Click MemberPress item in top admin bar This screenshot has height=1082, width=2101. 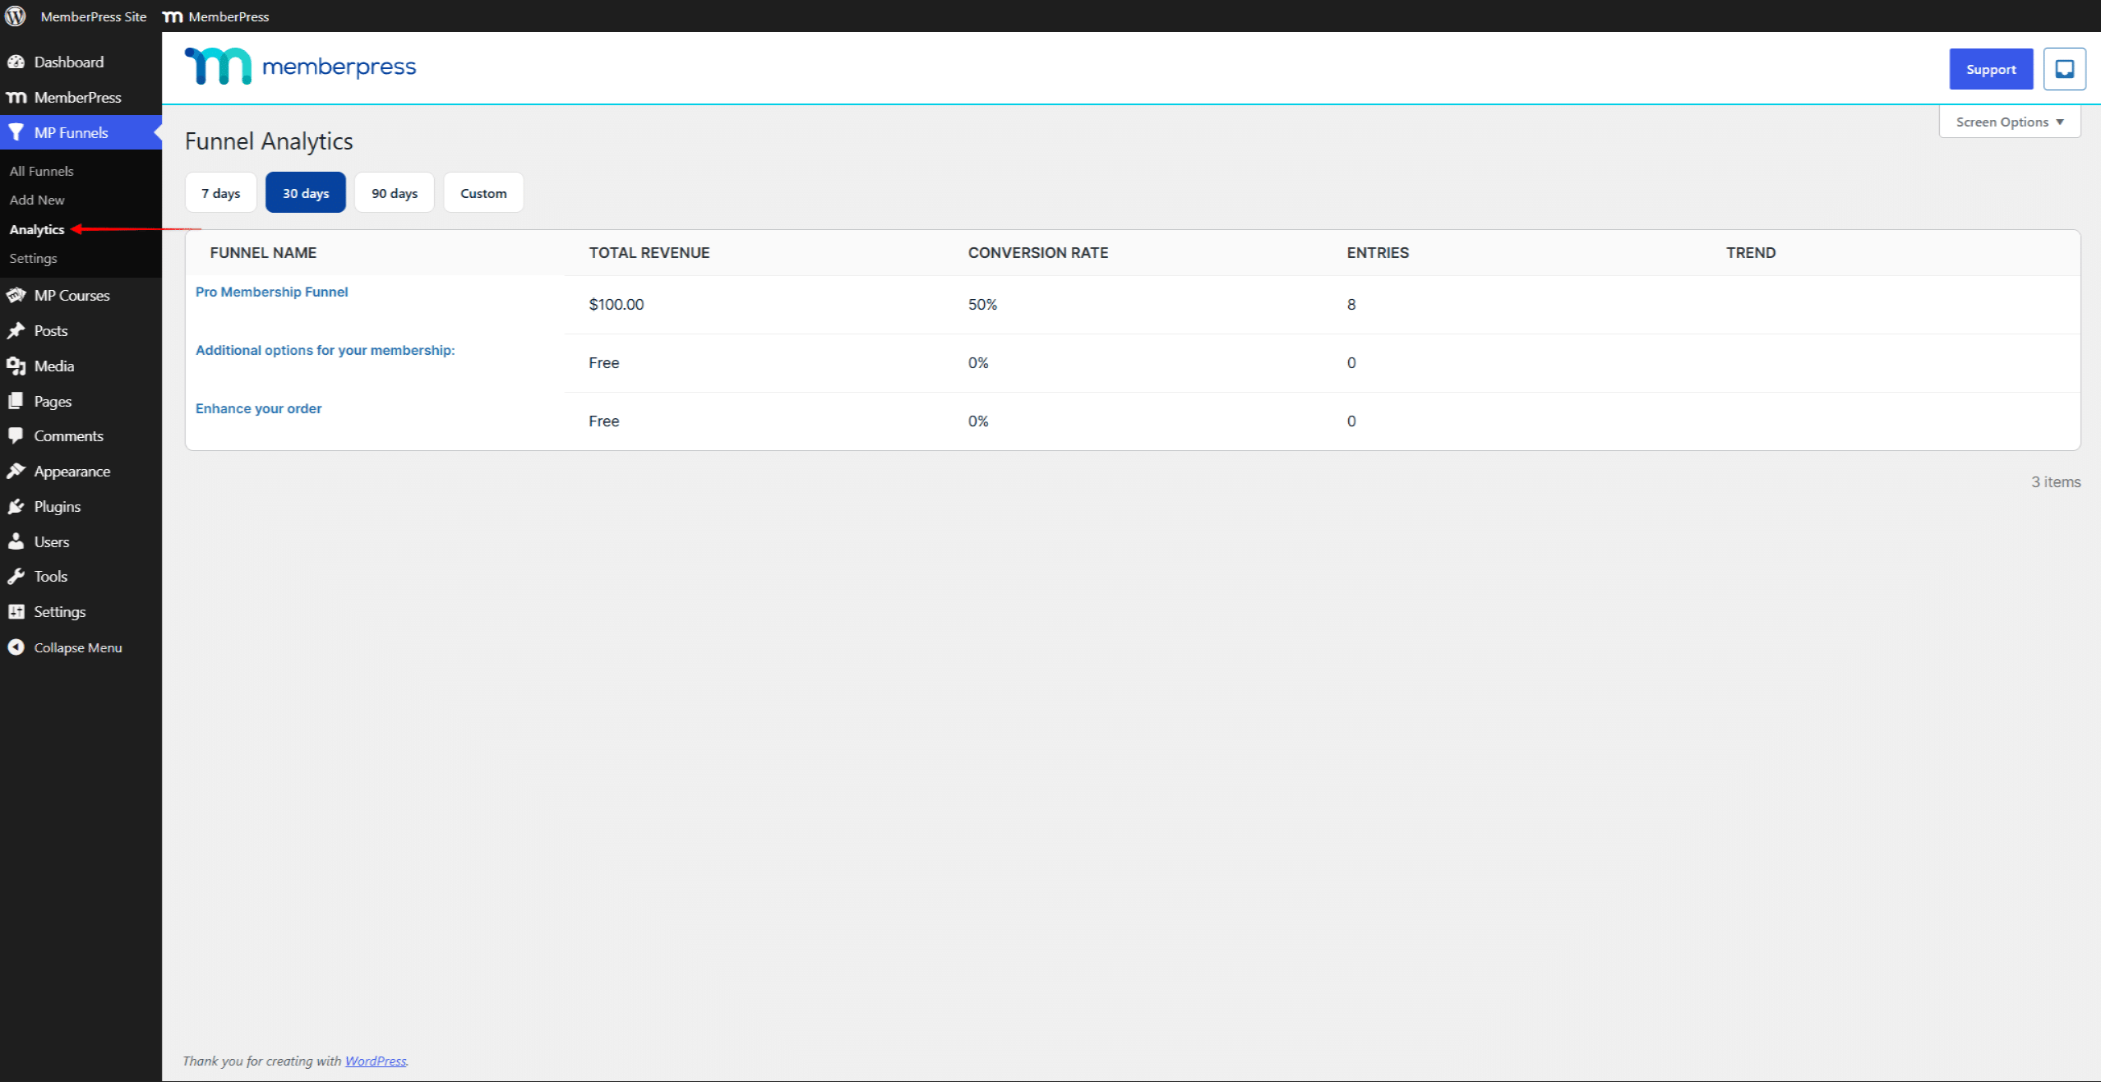(x=216, y=16)
